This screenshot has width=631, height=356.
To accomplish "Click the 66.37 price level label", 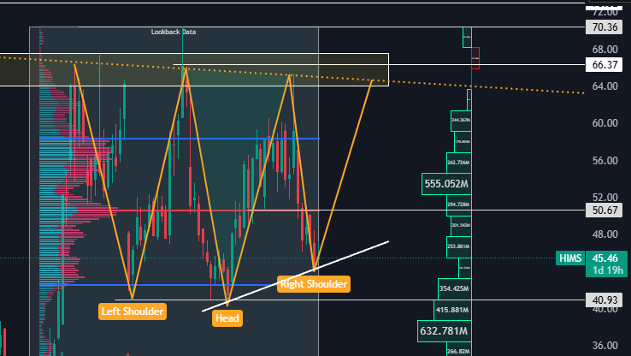I will coord(604,64).
